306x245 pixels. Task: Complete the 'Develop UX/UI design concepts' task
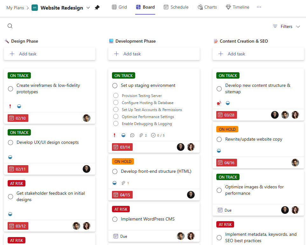(10, 143)
